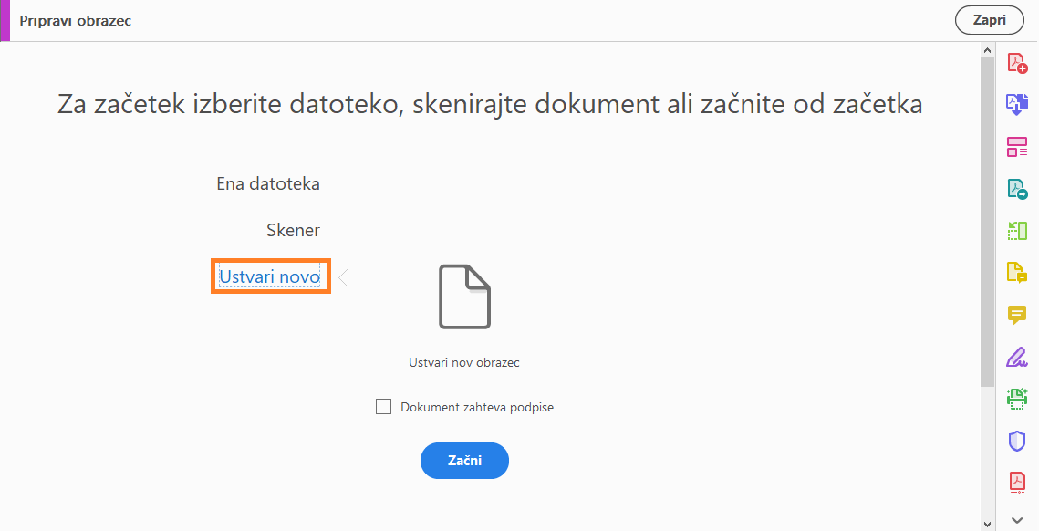Click the scrollbar up arrow

click(x=987, y=50)
